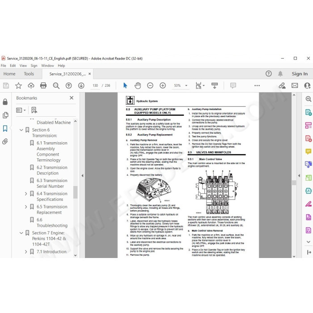
Task: Expand 6.5 Transmission Replacement bookmark
Action: click(26, 207)
